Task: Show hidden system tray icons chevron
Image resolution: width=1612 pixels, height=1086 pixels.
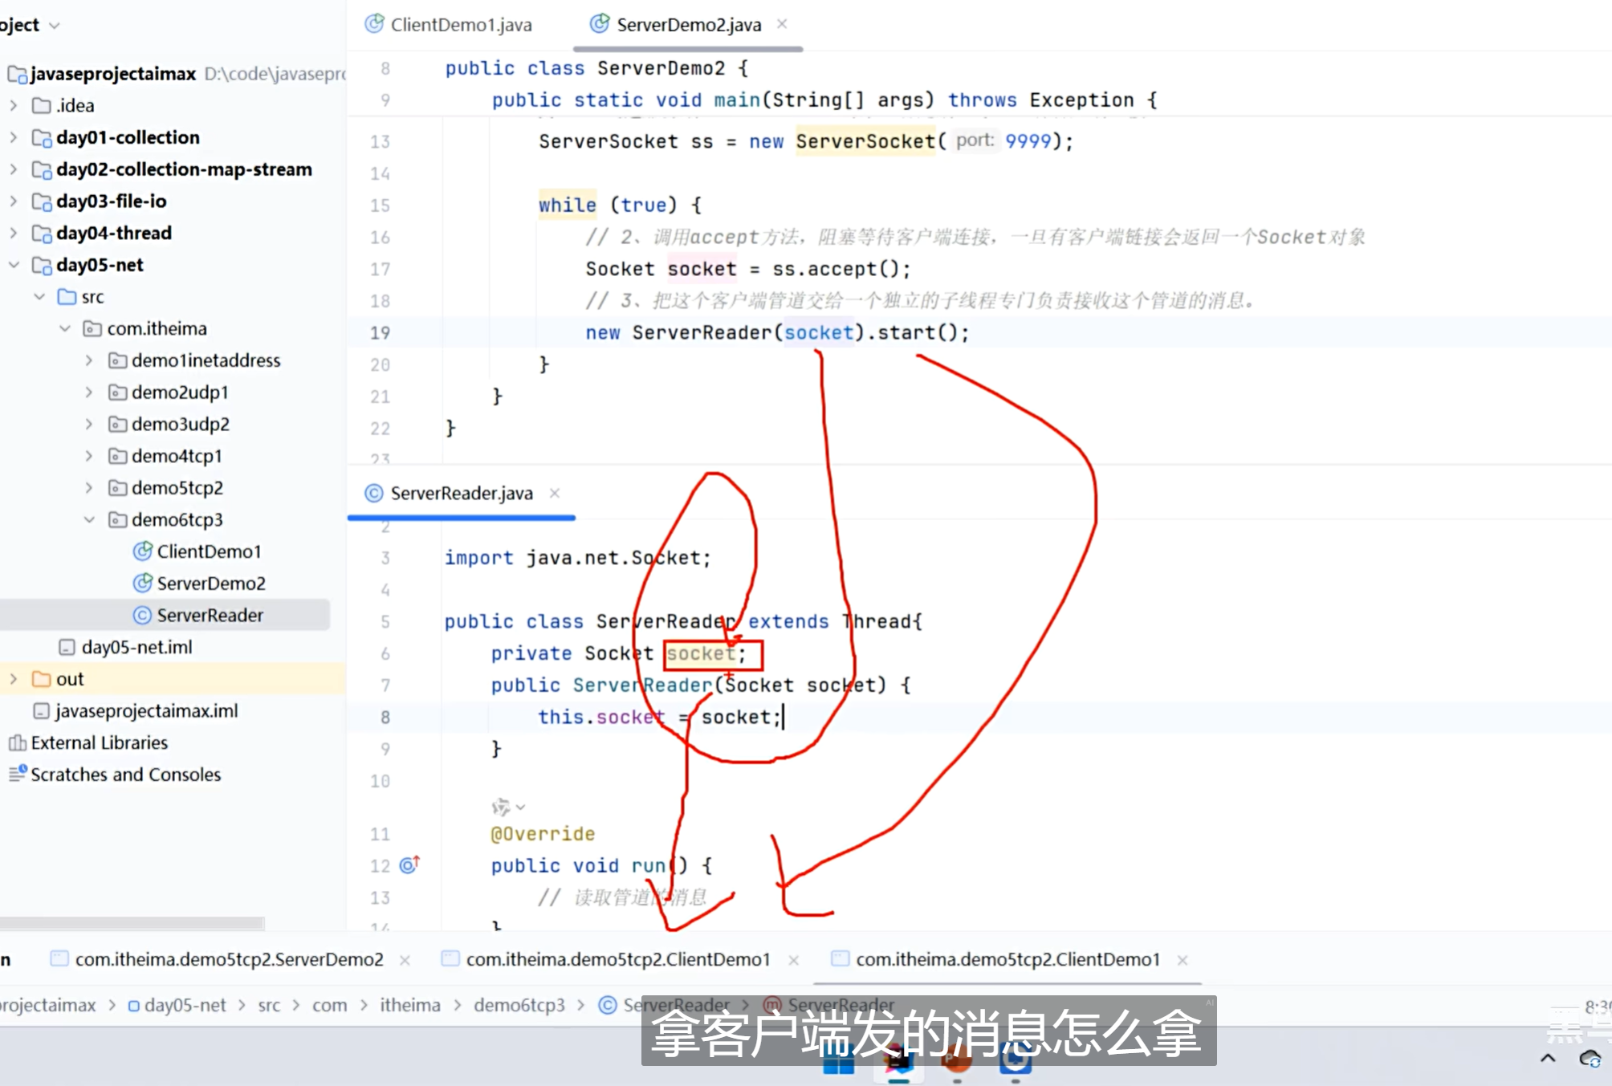Action: (x=1548, y=1058)
